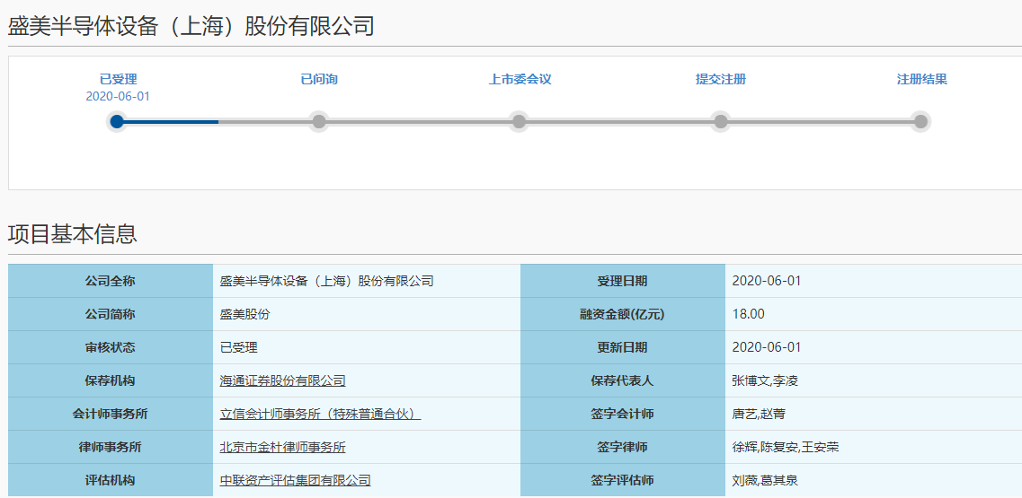Click the 会计师事务所 header cell
The image size is (1022, 498).
[111, 414]
